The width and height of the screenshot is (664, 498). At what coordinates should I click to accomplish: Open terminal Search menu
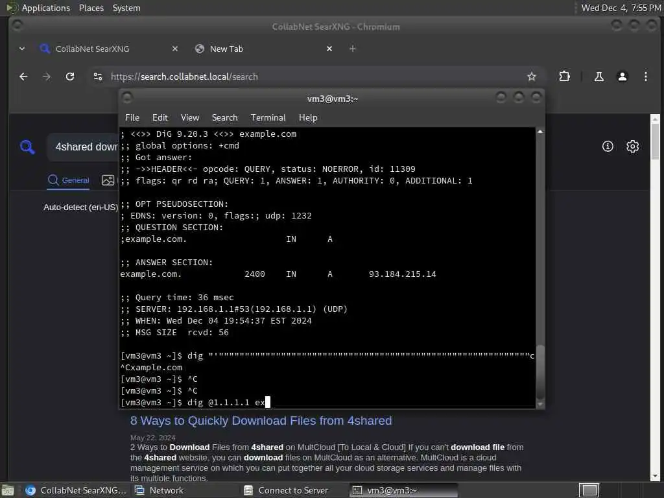tap(224, 118)
